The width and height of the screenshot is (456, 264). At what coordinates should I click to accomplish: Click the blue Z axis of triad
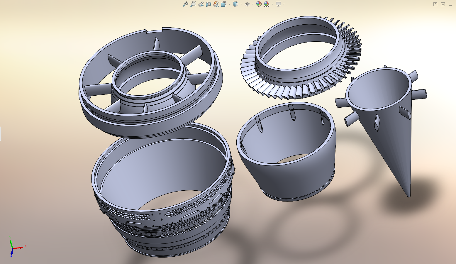point(12,252)
